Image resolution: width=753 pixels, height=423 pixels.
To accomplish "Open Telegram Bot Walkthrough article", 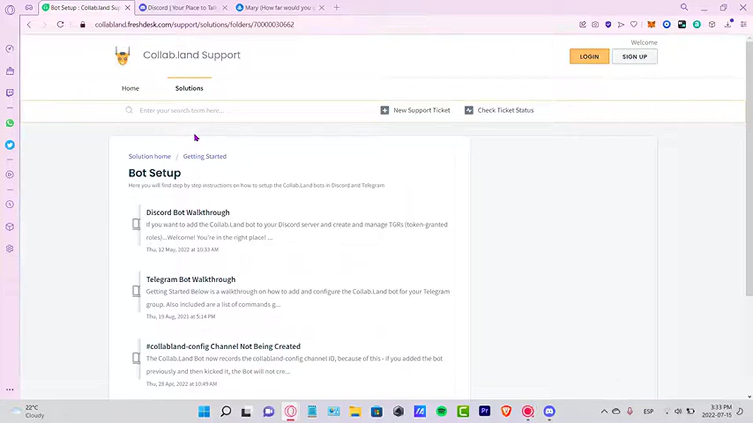I will pyautogui.click(x=191, y=279).
